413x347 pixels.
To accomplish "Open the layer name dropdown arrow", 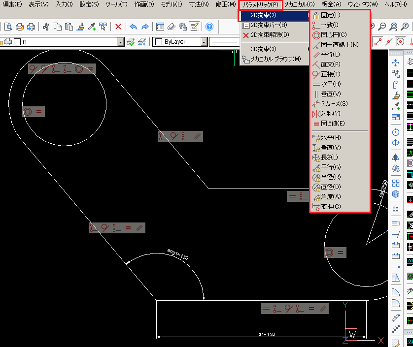I will coord(121,42).
